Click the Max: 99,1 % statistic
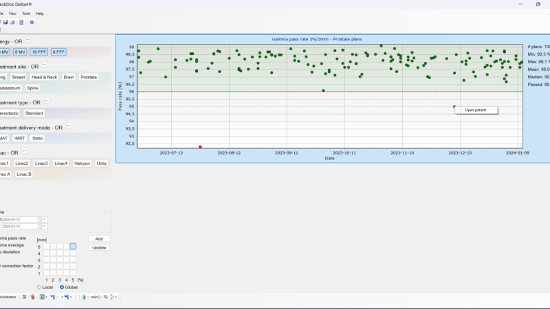This screenshot has height=309, width=550. pyautogui.click(x=539, y=62)
